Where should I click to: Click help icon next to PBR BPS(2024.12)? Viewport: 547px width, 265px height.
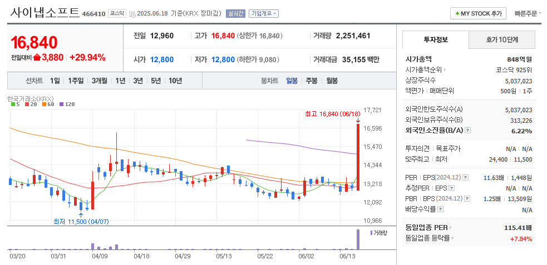(467, 199)
